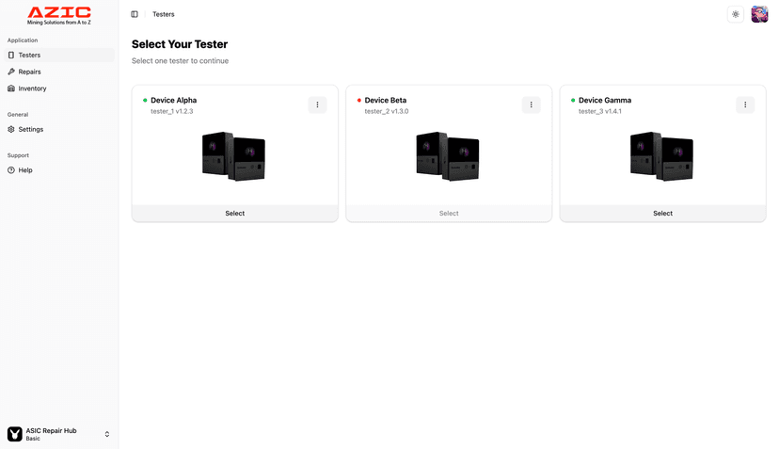Open Device Beta three-dot menu
Image resolution: width=779 pixels, height=449 pixels.
[531, 104]
